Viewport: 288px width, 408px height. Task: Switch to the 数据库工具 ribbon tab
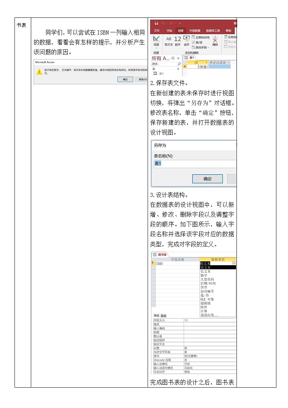(x=213, y=31)
